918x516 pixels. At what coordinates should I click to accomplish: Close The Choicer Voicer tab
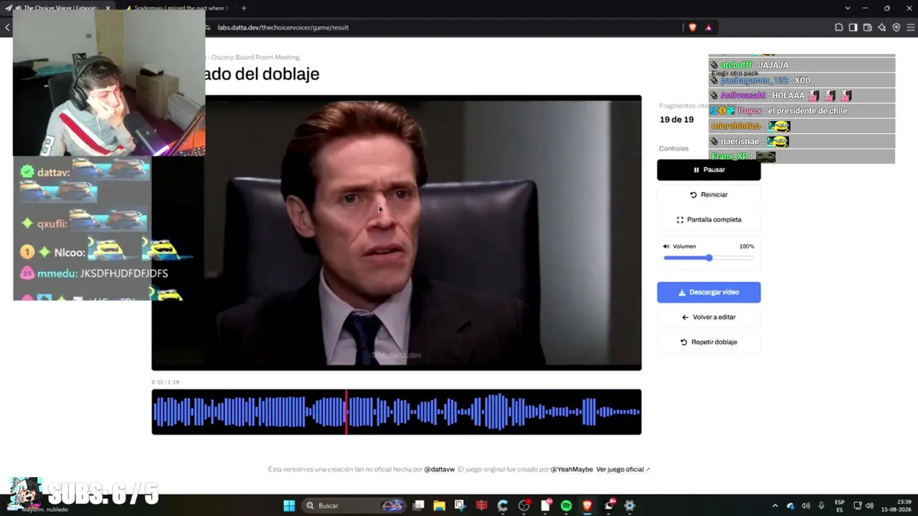pyautogui.click(x=108, y=8)
